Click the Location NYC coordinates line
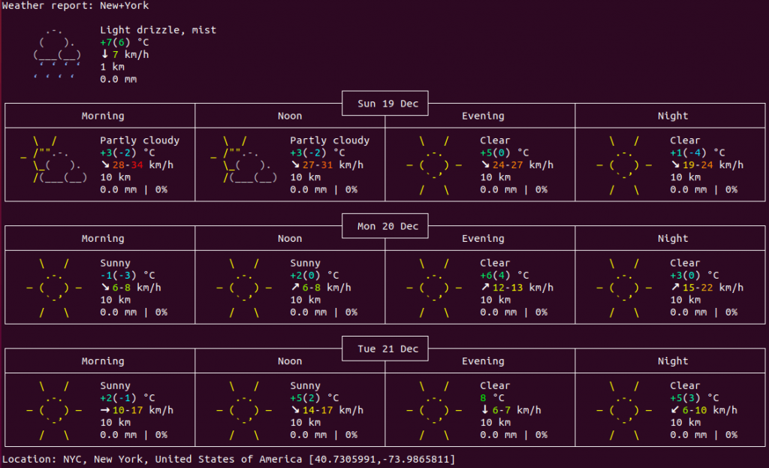 (228, 459)
